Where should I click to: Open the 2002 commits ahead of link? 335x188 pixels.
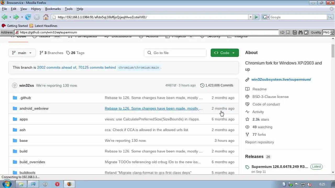coord(57,67)
